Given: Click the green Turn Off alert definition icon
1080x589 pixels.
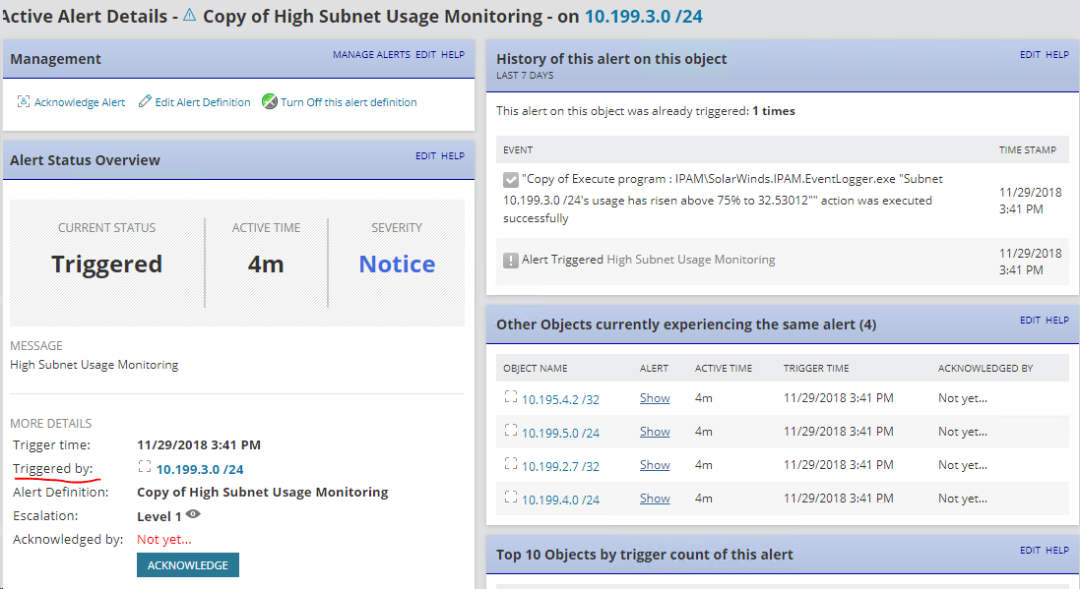Looking at the screenshot, I should pos(270,101).
